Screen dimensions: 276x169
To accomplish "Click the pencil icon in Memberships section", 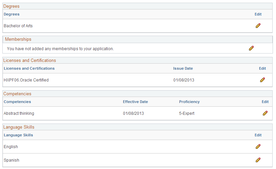I will click(x=251, y=48).
